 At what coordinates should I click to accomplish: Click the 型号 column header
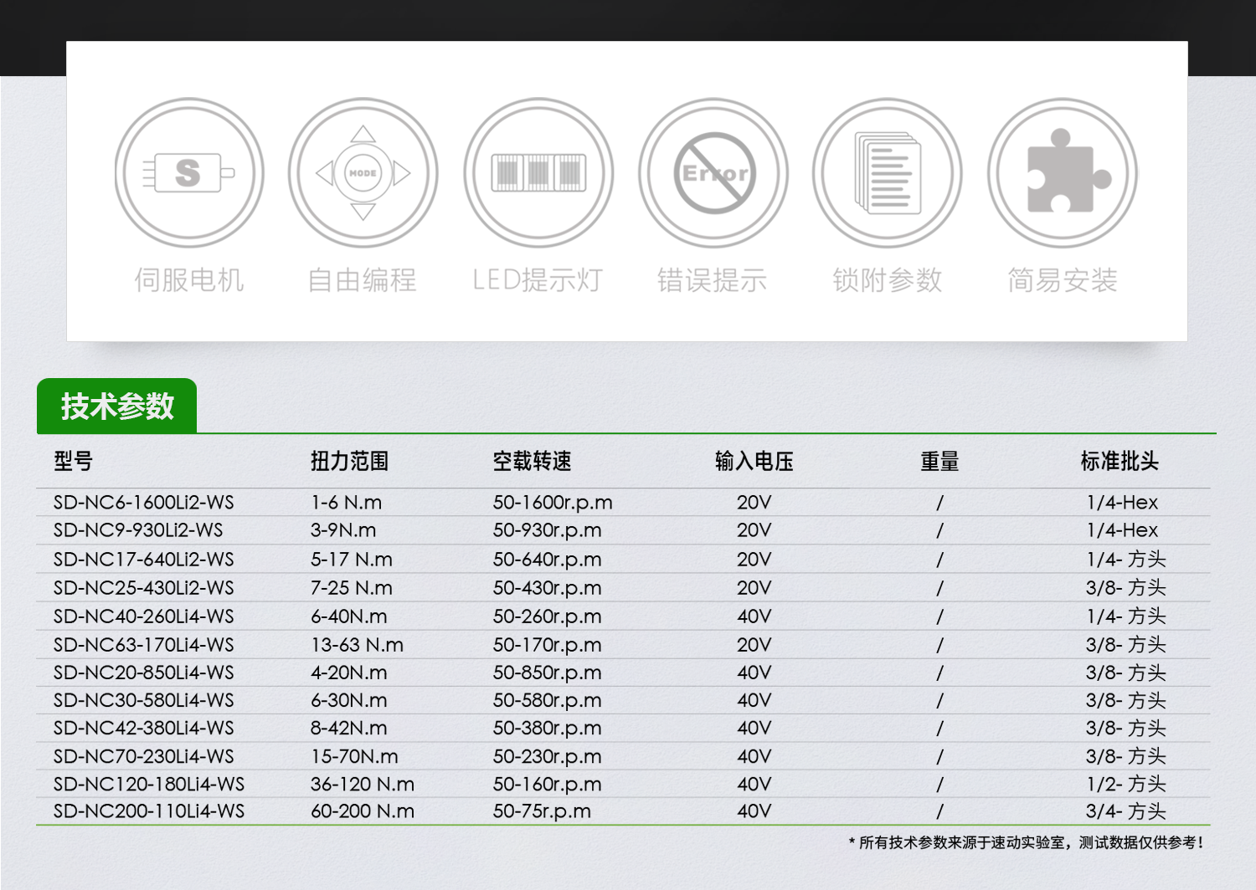click(x=74, y=461)
